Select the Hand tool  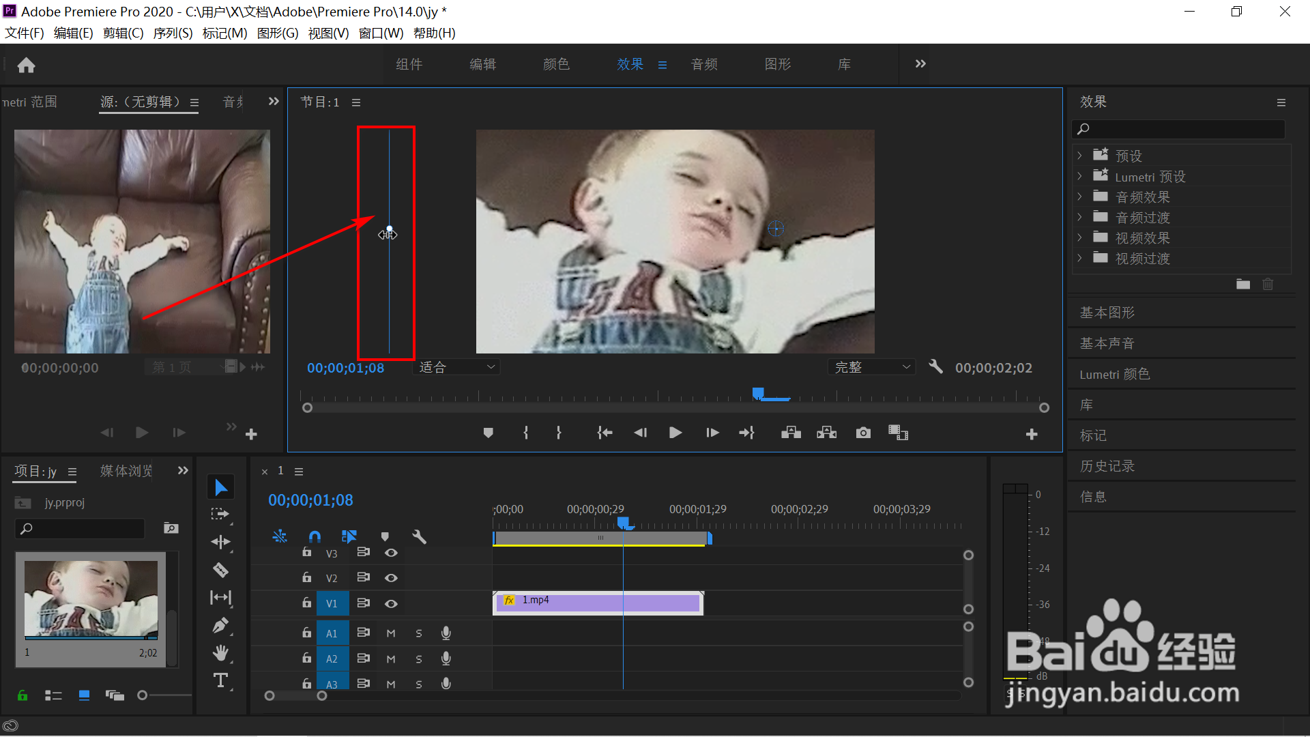pyautogui.click(x=220, y=653)
